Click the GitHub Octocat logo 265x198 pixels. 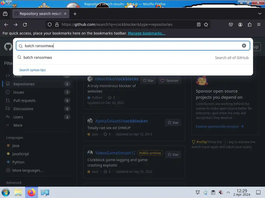[x=8, y=47]
